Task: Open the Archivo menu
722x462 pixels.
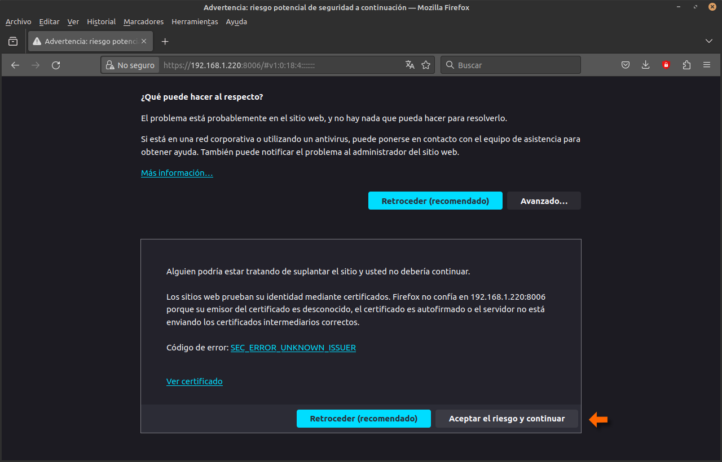Action: tap(18, 21)
